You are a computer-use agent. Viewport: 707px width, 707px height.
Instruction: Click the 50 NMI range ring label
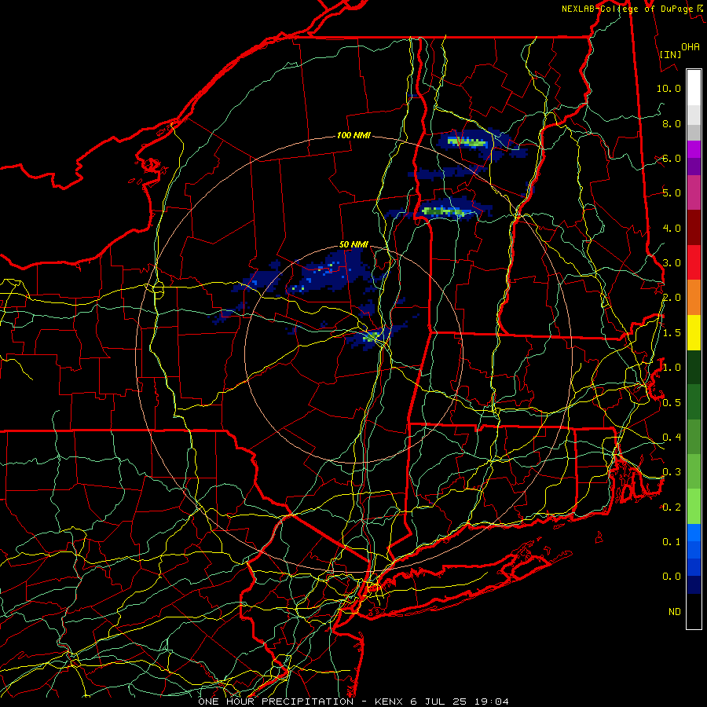click(x=353, y=244)
